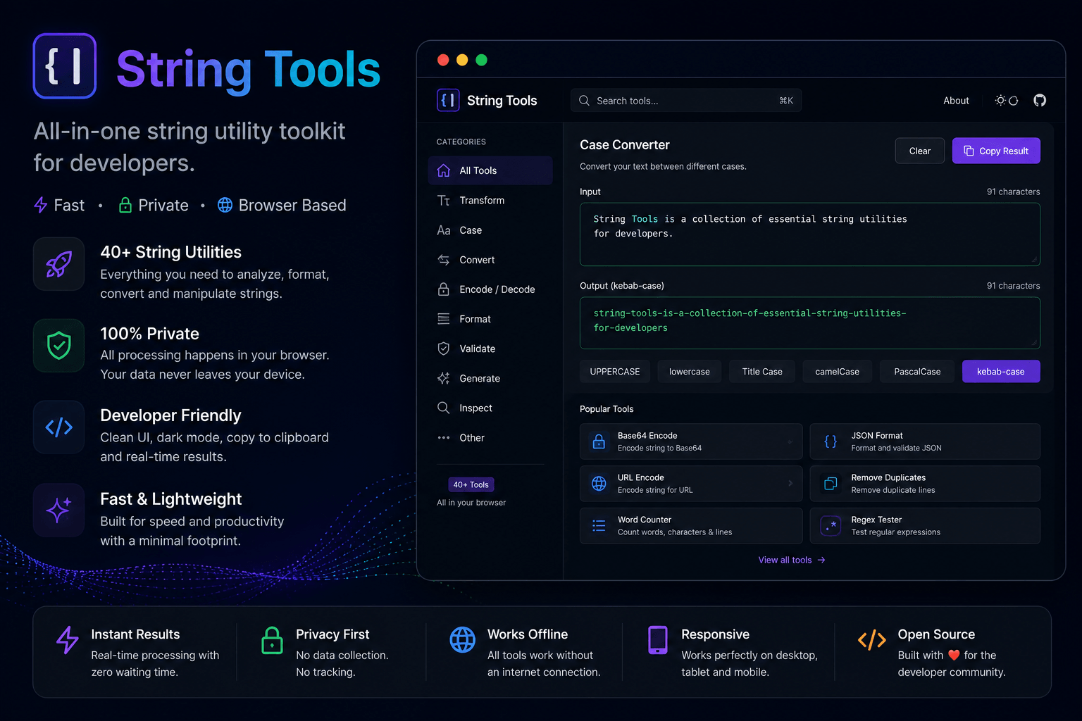Click the Transform category icon

tap(444, 201)
